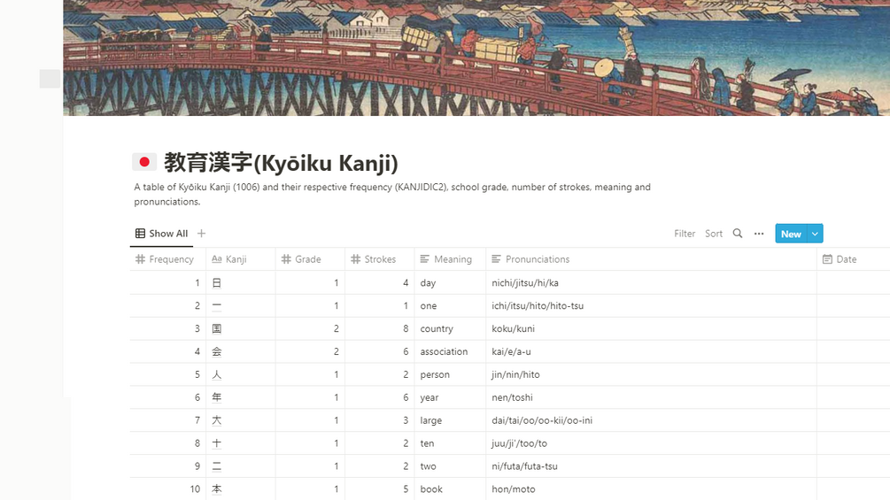Select the 'person' meaning cell
Screen dimensions: 890x500
click(x=450, y=374)
